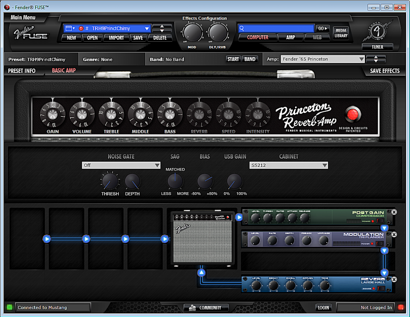Image resolution: width=410 pixels, height=317 pixels.
Task: Click the Community icon in status bar
Action: [x=206, y=308]
